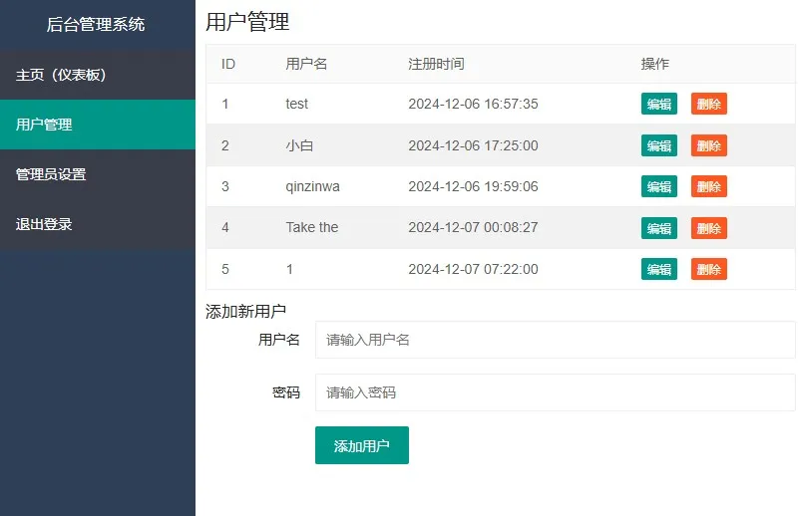Screen dimensions: 798x516
Task: Open 主页（仪表板） in the sidebar
Action: click(x=97, y=75)
